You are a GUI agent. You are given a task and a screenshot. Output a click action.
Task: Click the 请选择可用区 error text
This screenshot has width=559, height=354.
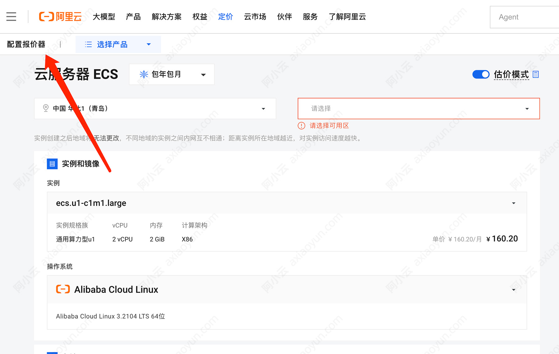329,126
